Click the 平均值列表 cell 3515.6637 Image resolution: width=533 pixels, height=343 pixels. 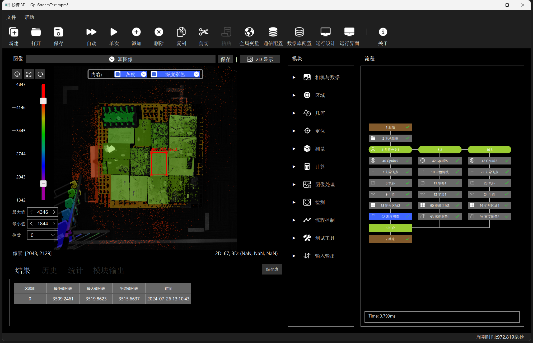[129, 299]
